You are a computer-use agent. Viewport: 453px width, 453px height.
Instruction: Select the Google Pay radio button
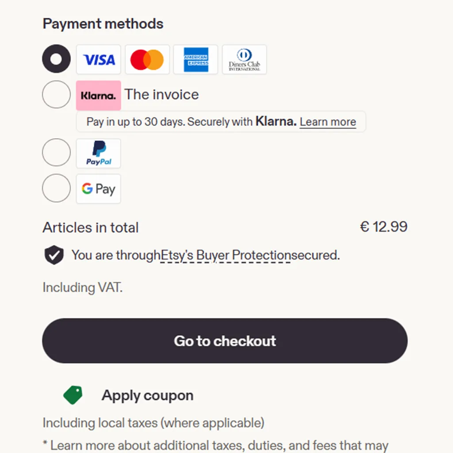tap(56, 188)
